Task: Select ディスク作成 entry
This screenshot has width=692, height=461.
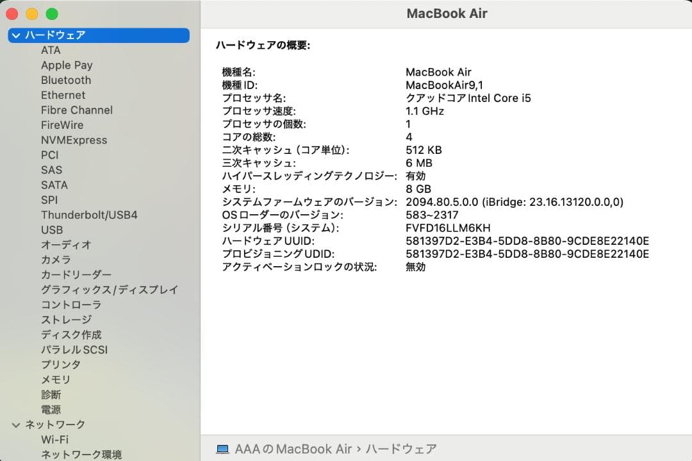Action: [72, 335]
